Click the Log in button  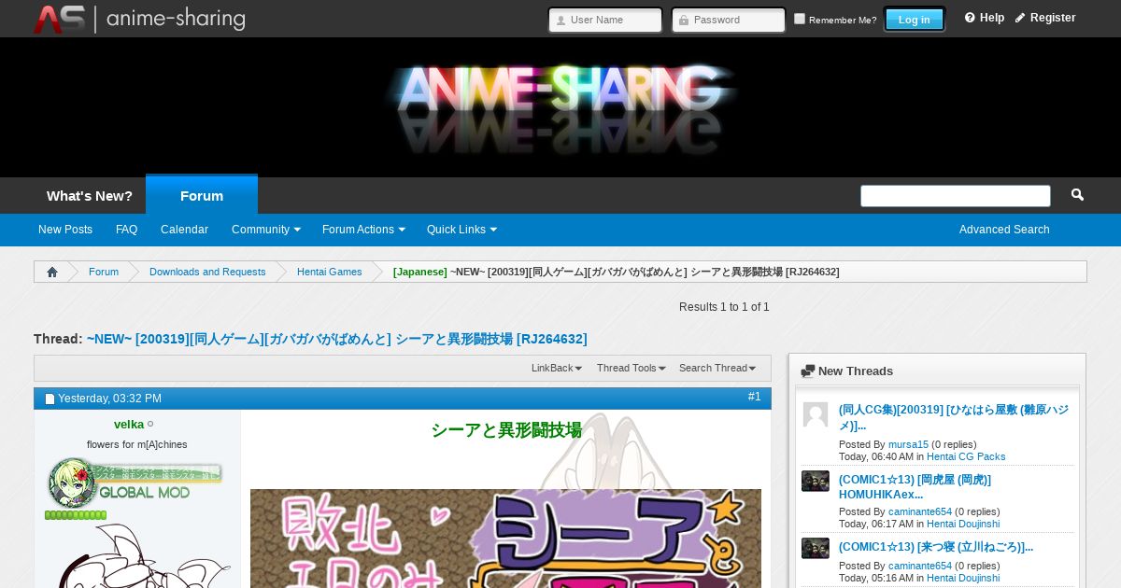click(914, 20)
